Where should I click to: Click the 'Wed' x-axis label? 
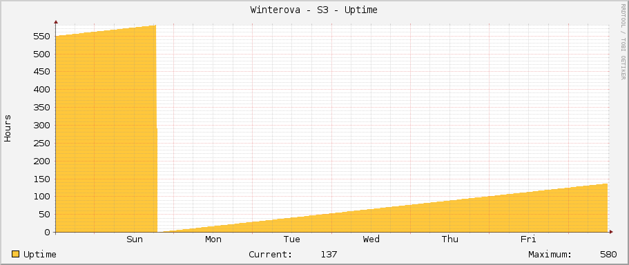pos(371,239)
